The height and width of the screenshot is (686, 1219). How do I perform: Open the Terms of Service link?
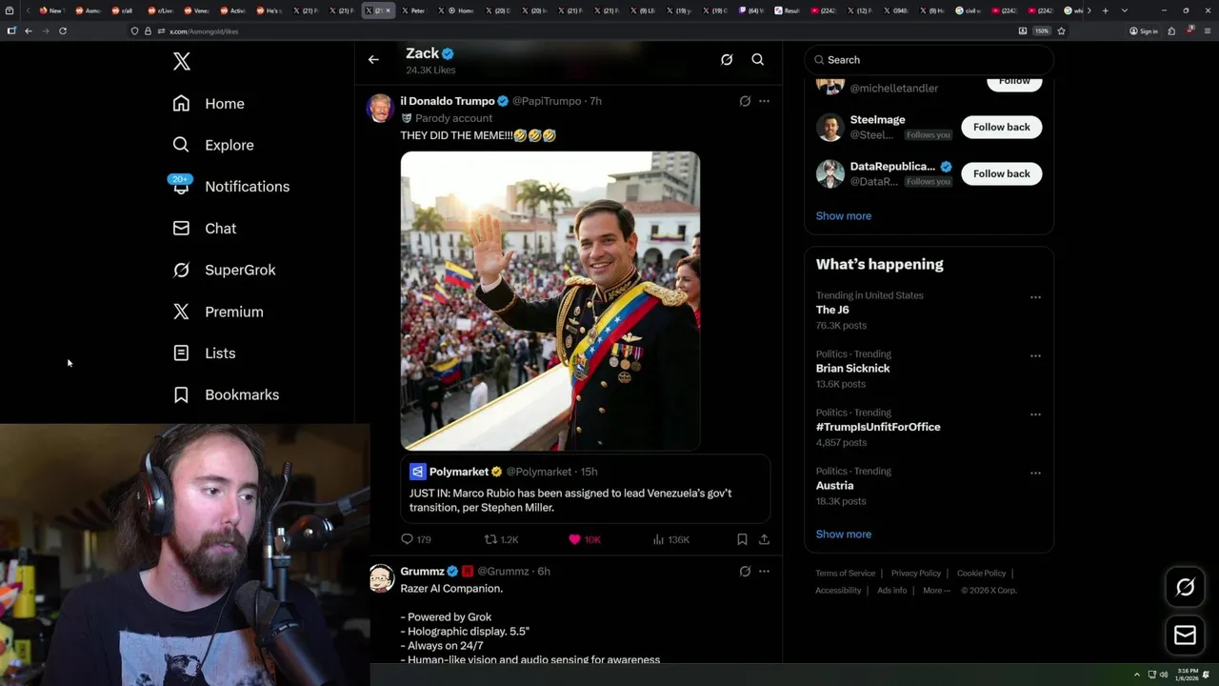point(845,574)
